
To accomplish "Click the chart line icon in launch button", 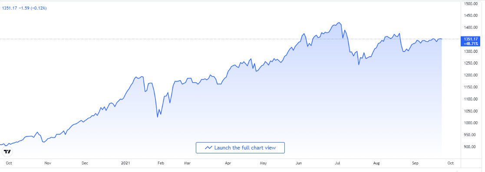I will click(208, 148).
